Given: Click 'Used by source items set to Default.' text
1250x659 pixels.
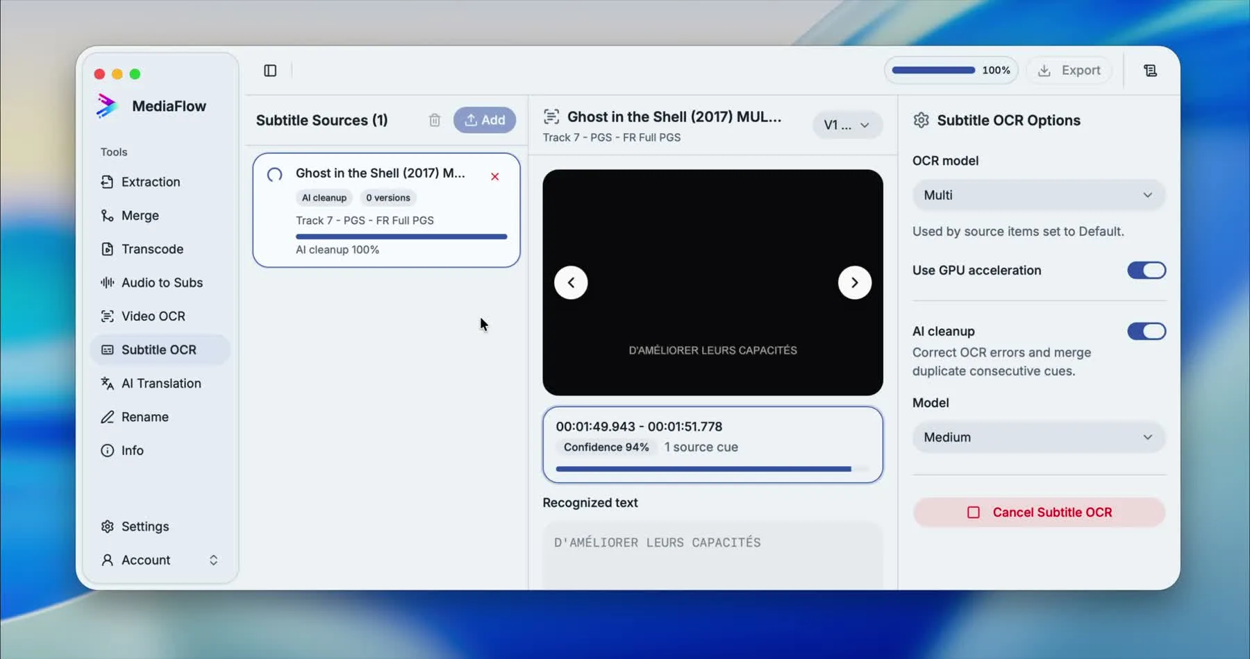Looking at the screenshot, I should click(1018, 232).
